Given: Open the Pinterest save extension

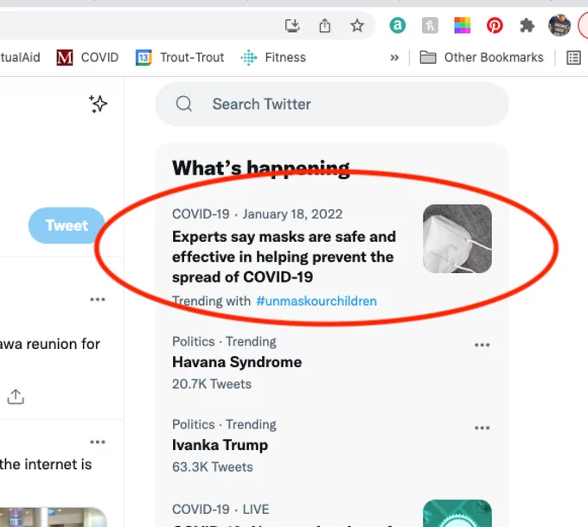Looking at the screenshot, I should pos(495,25).
